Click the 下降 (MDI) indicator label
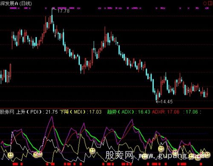This screenshot has width=213, height=166. point(73,112)
